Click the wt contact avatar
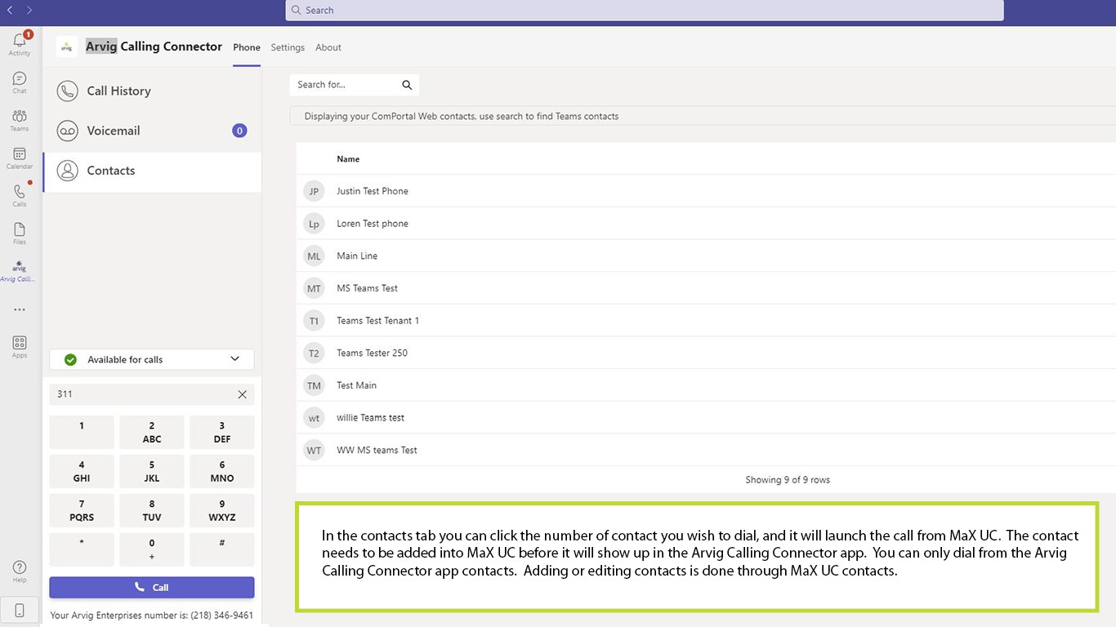Image resolution: width=1116 pixels, height=627 pixels. pyautogui.click(x=314, y=418)
